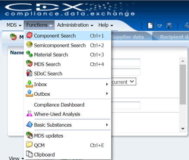Click the Print toolbar icon
This screenshot has height=160, width=189.
(x=186, y=25)
